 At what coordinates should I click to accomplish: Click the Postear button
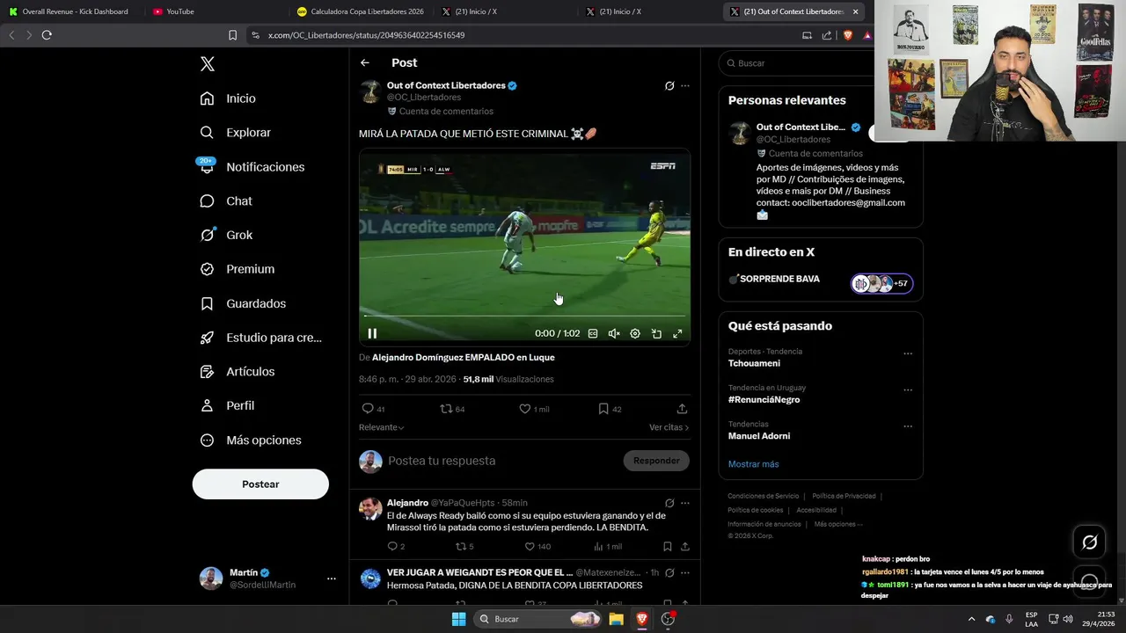(x=260, y=484)
